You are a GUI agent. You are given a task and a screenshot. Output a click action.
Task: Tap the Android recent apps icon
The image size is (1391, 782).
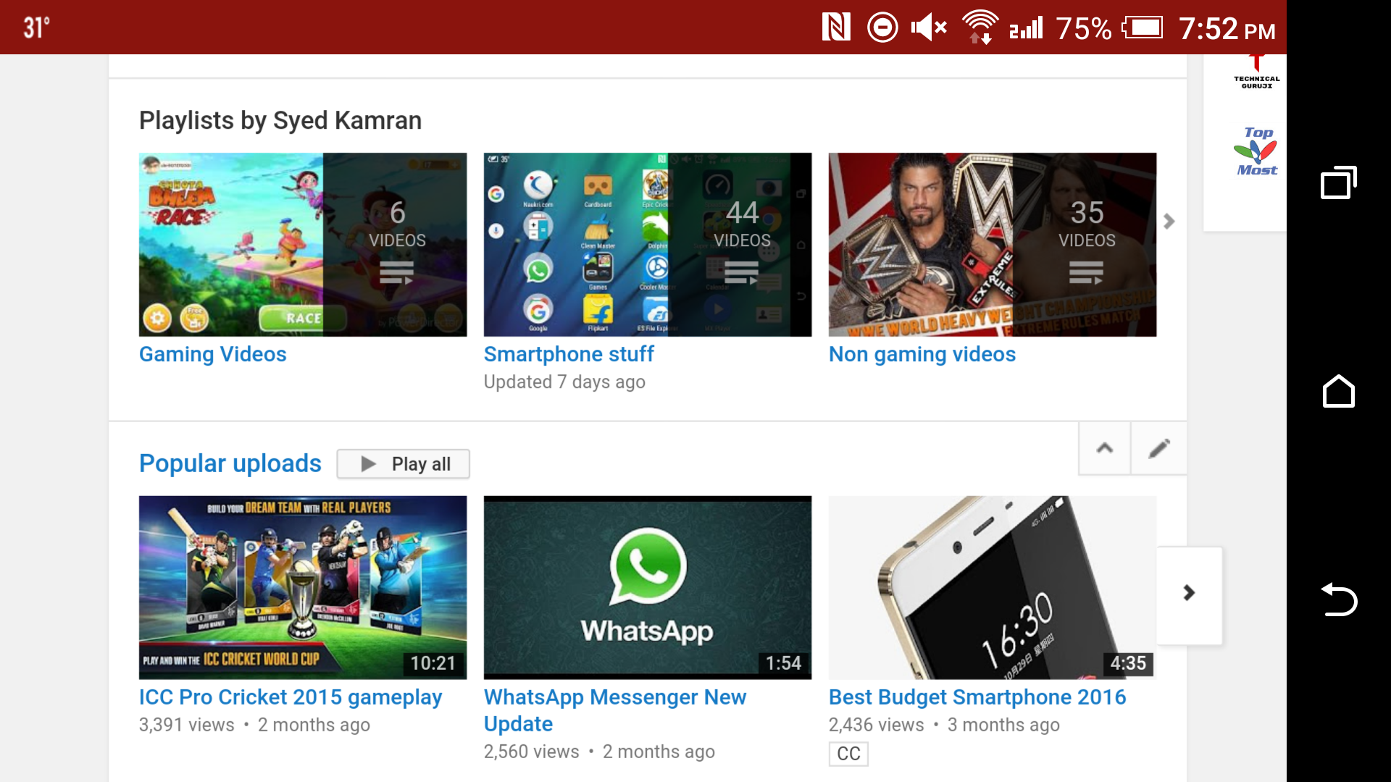(x=1338, y=182)
